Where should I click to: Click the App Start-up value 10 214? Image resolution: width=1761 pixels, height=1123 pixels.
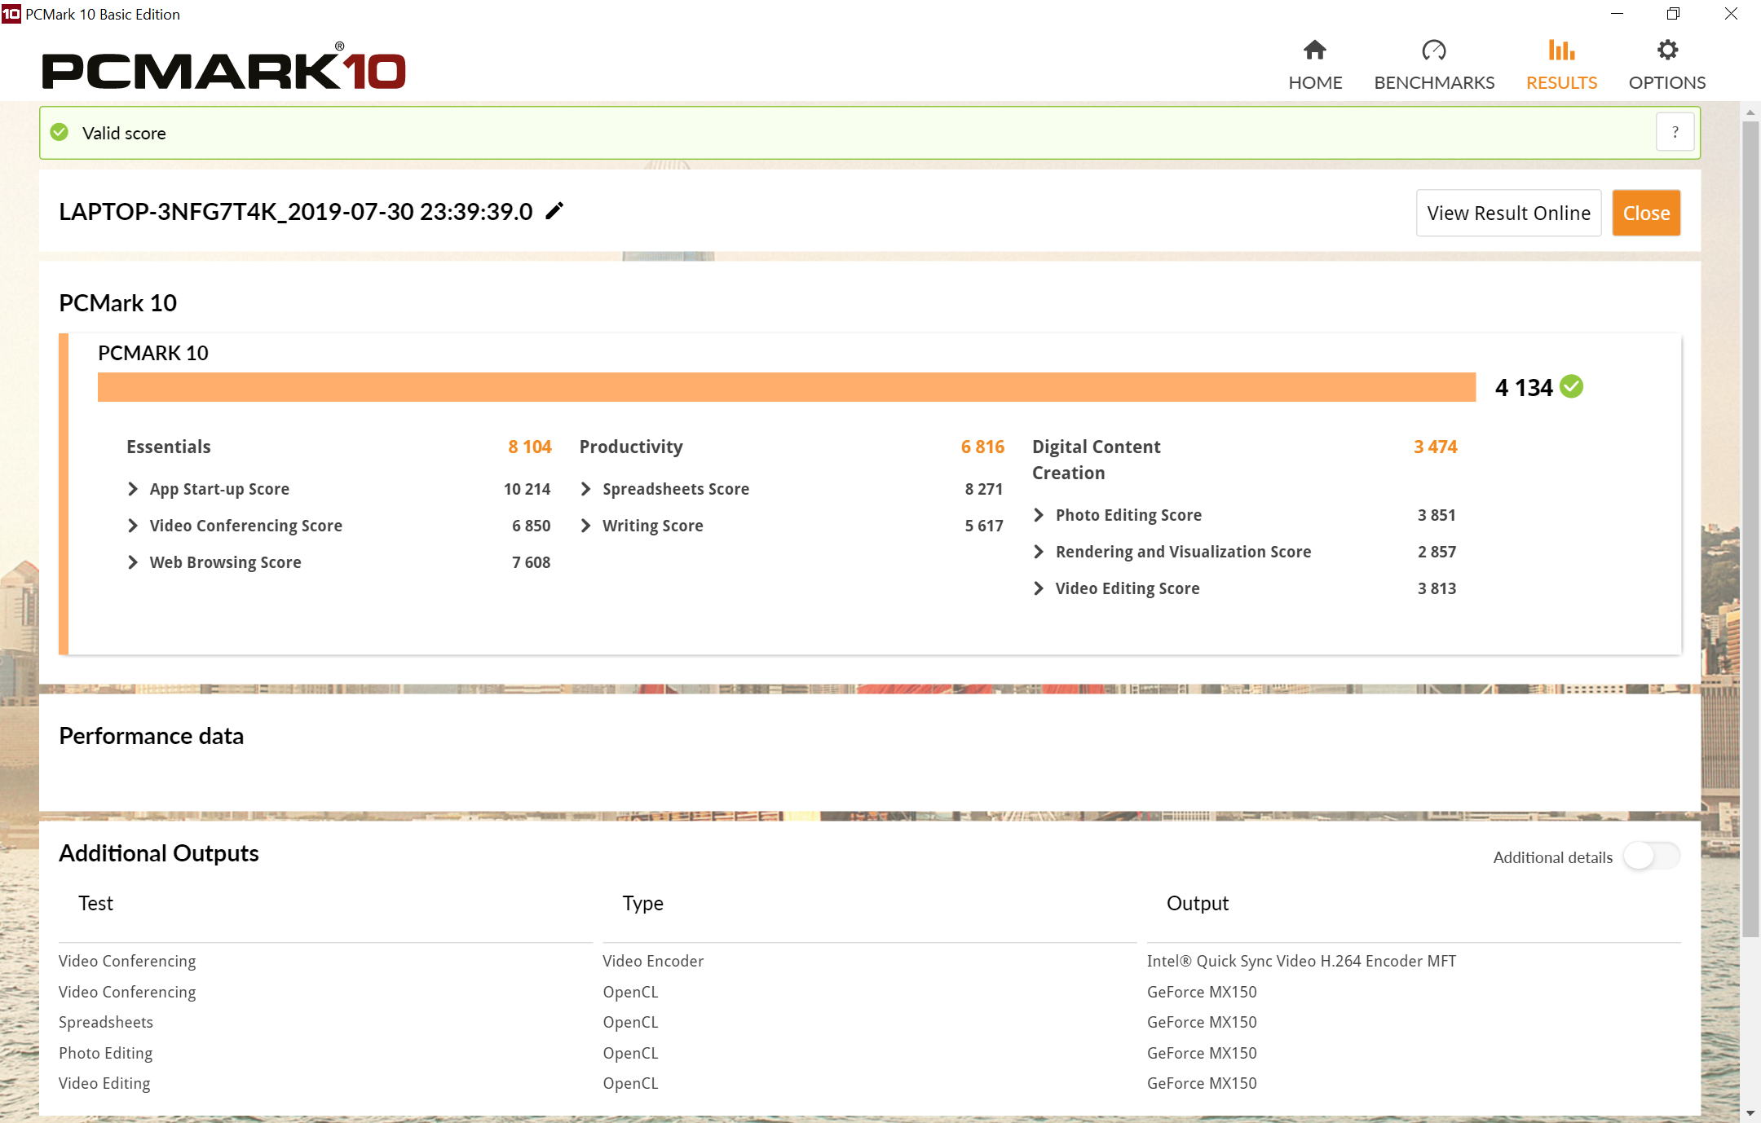(527, 489)
